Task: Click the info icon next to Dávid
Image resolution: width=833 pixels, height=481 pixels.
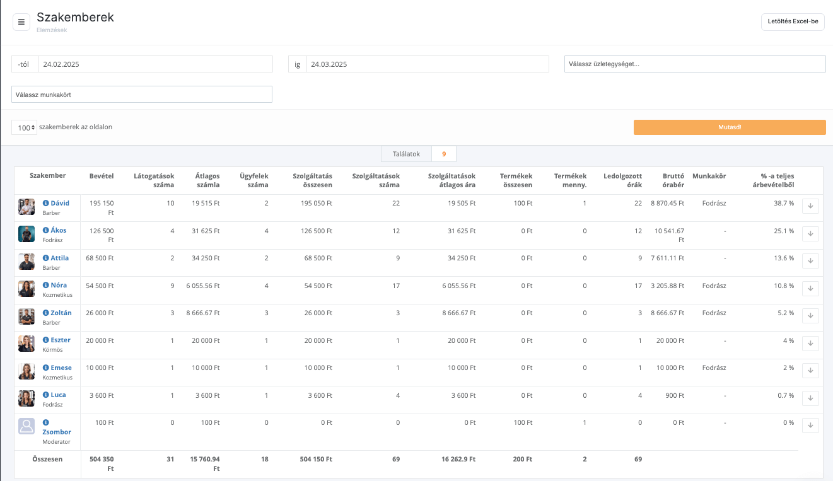Action: coord(45,204)
